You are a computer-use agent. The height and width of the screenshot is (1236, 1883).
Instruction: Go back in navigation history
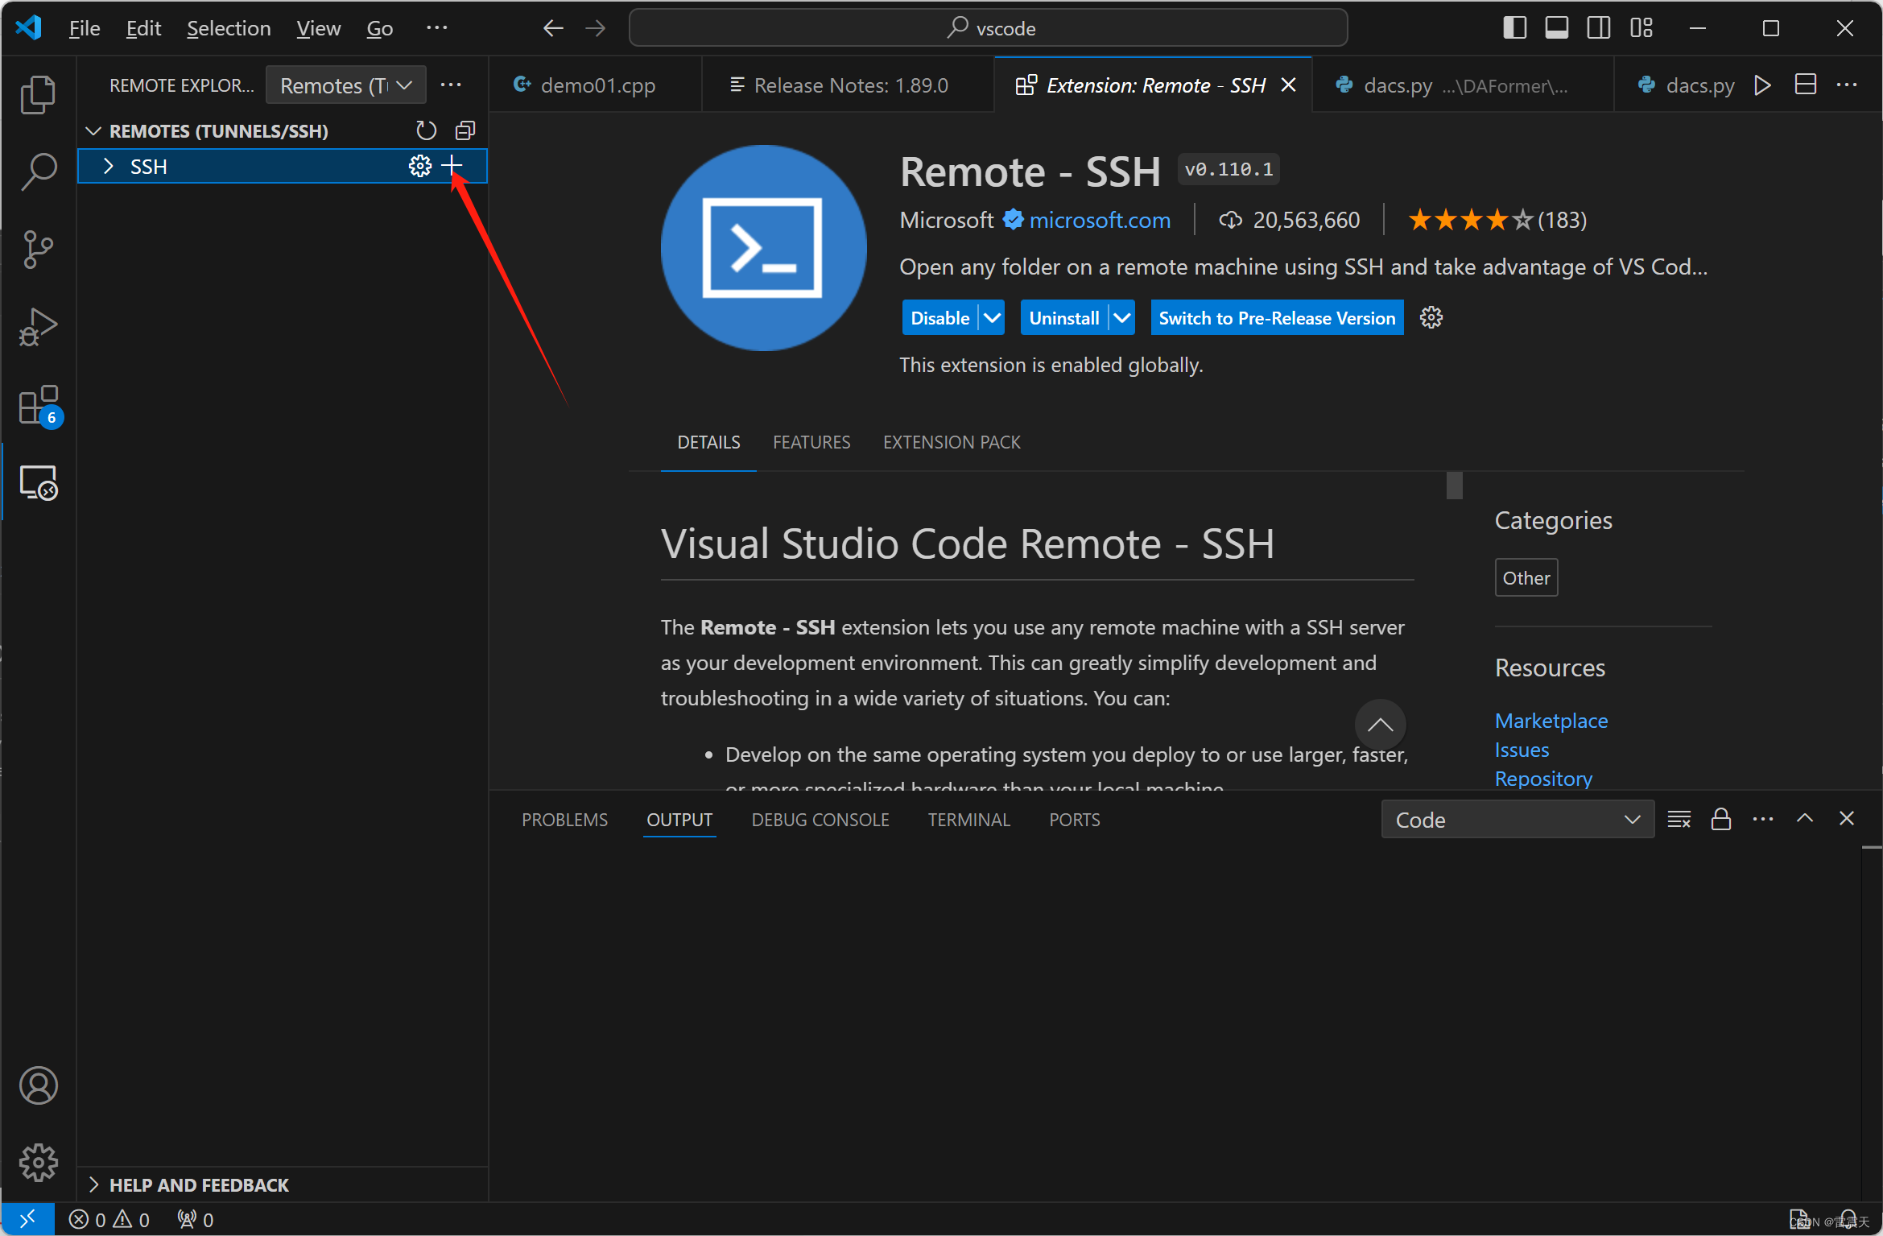click(x=552, y=29)
